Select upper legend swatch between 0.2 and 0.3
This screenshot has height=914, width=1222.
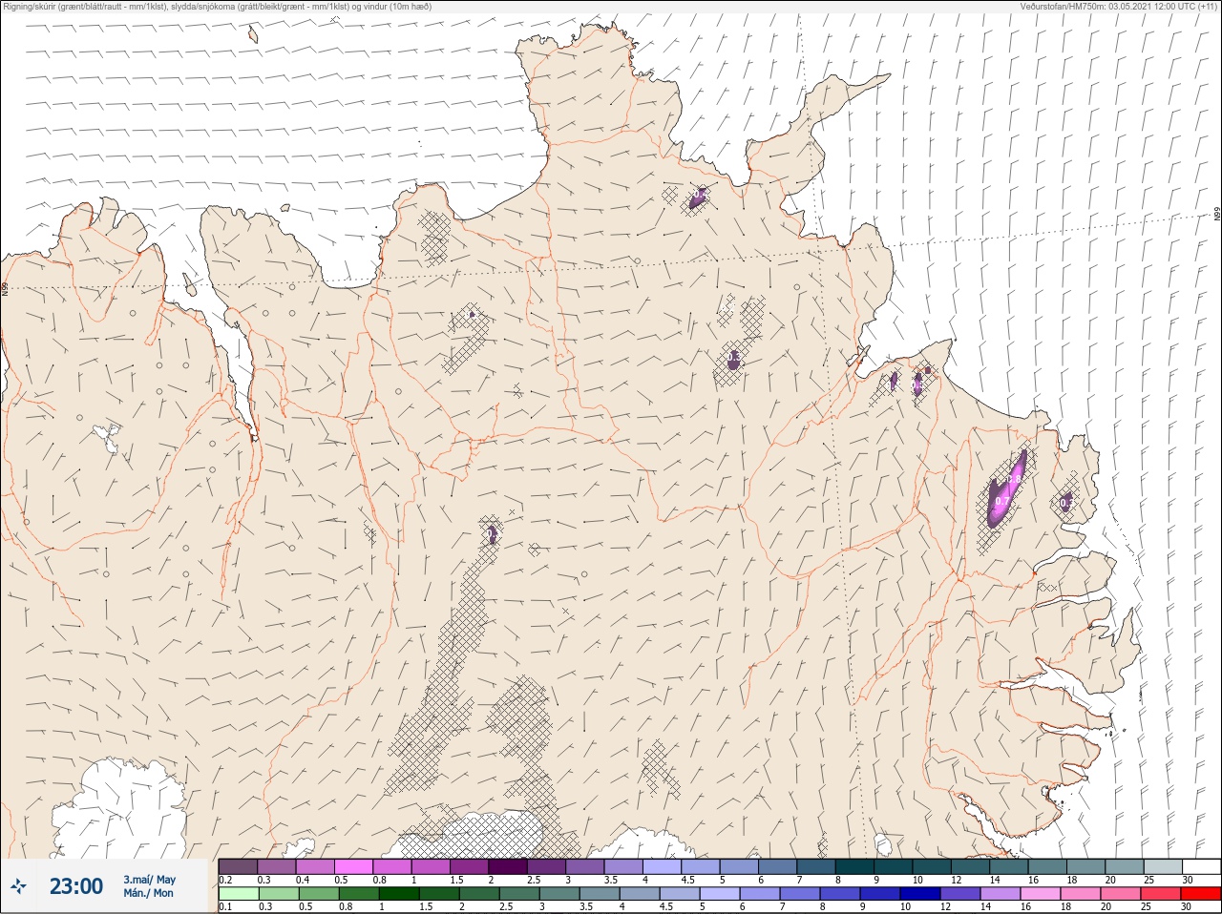pos(238,866)
